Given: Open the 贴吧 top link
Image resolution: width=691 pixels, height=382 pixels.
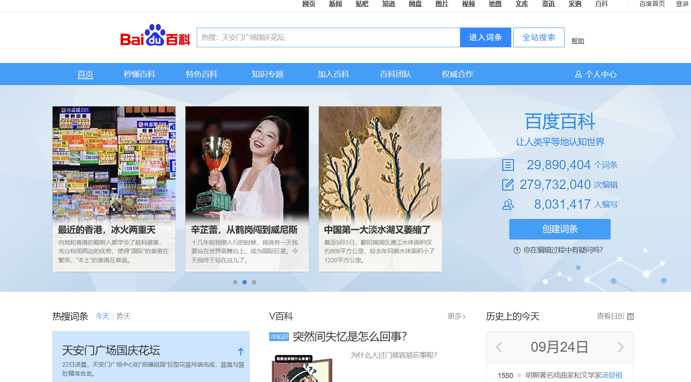Looking at the screenshot, I should click(362, 4).
